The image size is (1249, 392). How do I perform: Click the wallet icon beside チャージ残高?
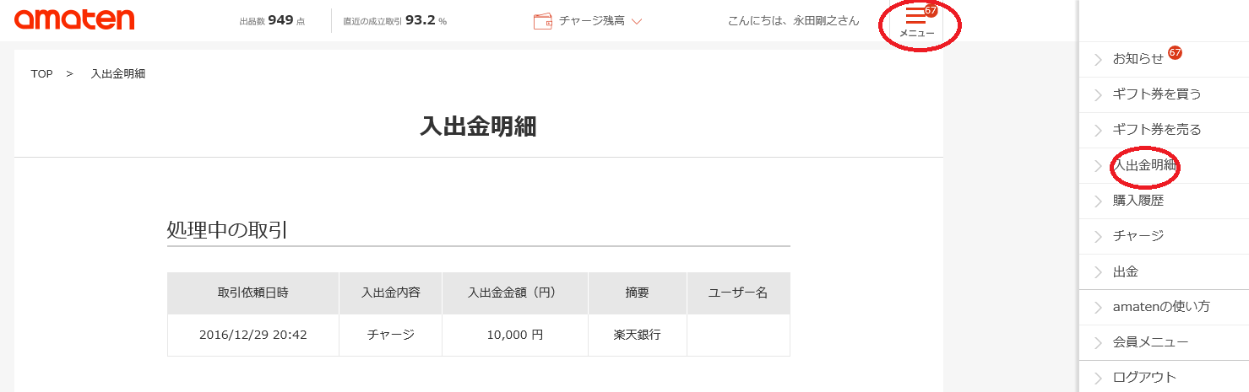click(x=542, y=21)
